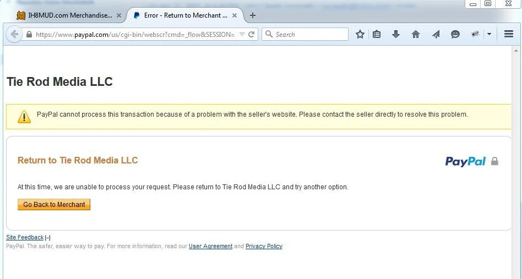The image size is (522, 279).
Task: Minimize the browser window
Action: coord(473,4)
